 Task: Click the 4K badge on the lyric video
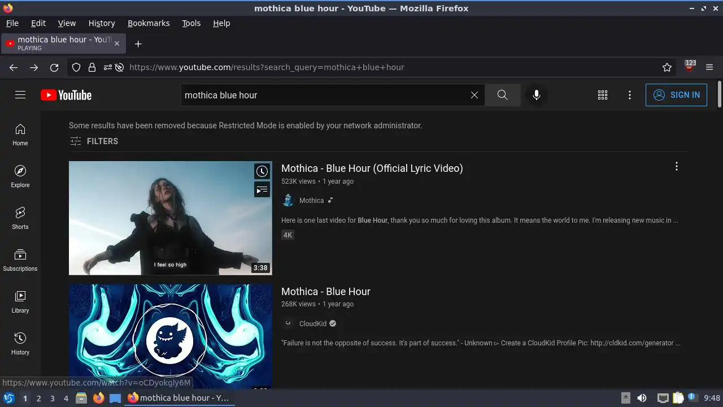pos(288,235)
